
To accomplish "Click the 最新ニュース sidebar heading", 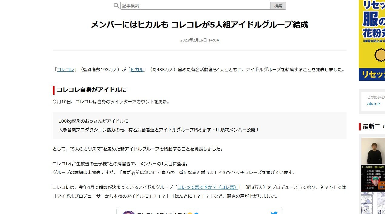I will (374, 127).
